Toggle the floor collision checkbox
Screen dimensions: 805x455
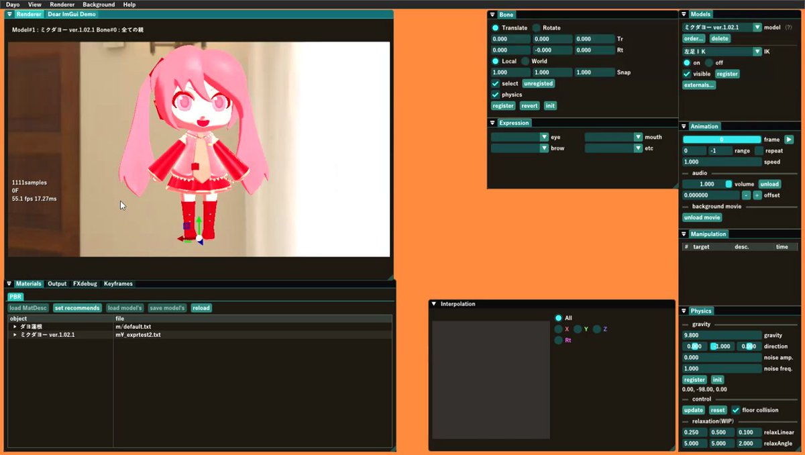point(736,410)
